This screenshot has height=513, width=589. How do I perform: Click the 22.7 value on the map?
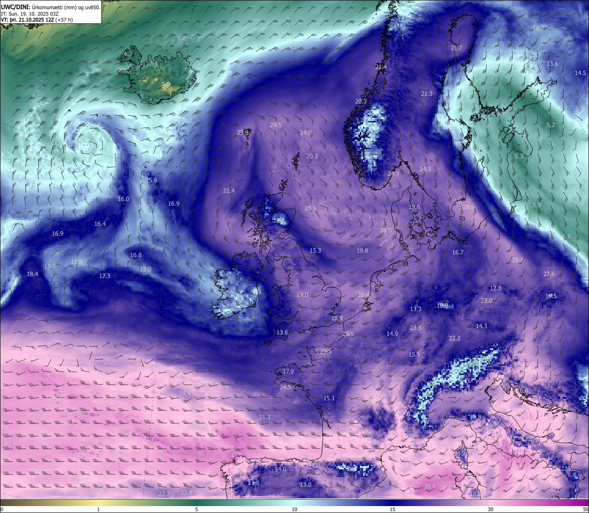click(164, 494)
